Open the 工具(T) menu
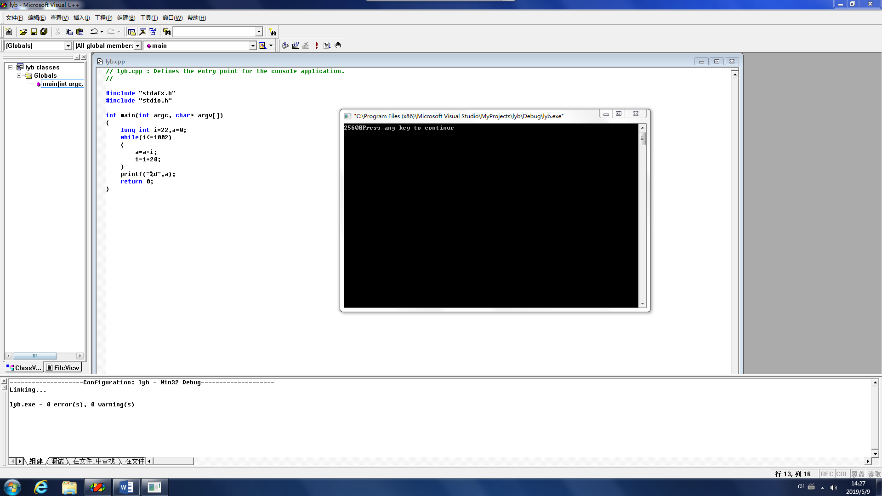This screenshot has height=496, width=882. pyautogui.click(x=148, y=18)
